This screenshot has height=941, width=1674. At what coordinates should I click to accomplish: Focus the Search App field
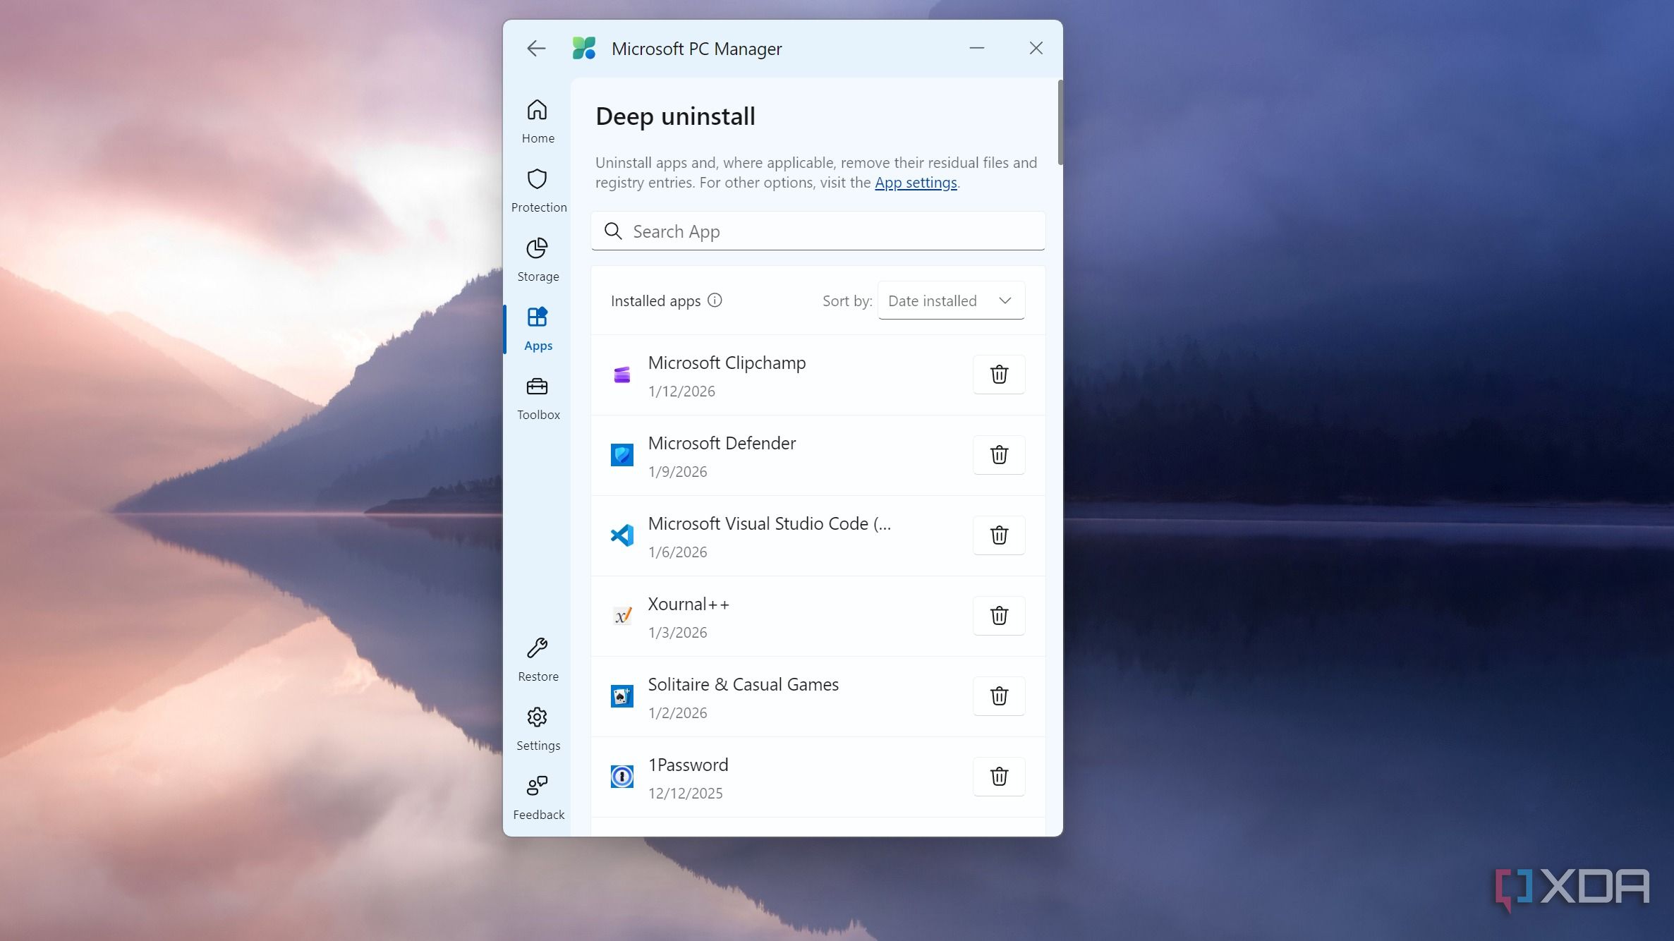818,231
